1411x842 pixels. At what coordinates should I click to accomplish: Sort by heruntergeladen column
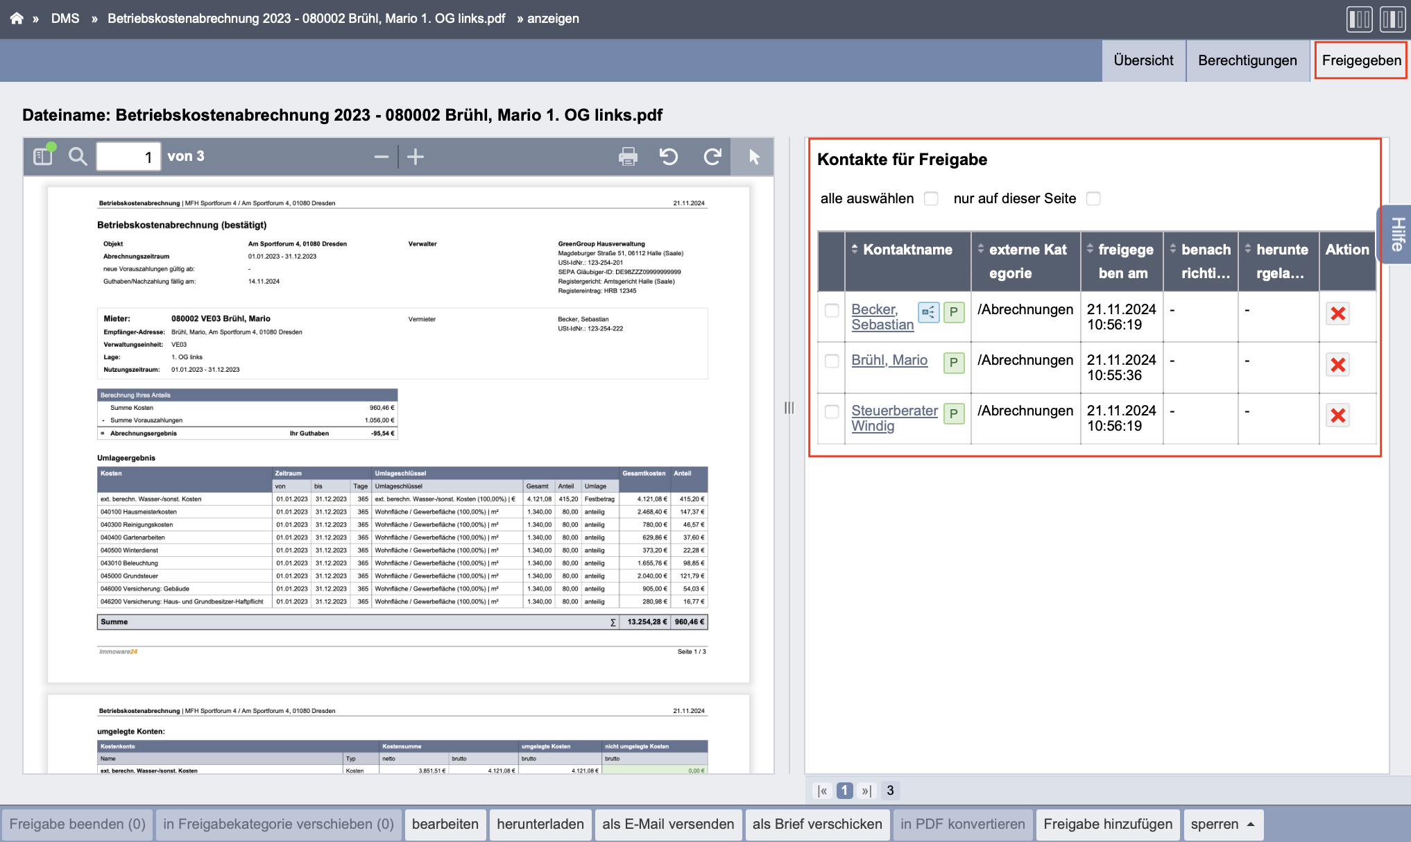point(1279,261)
